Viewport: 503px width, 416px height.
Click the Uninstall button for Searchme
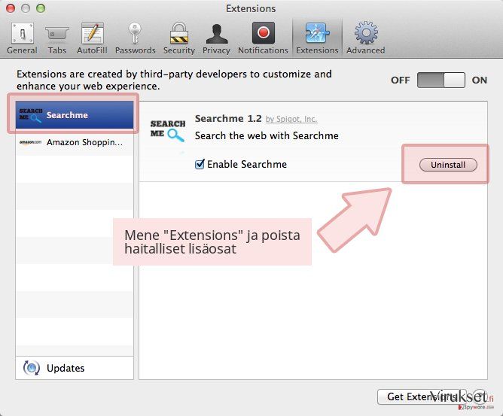coord(448,165)
